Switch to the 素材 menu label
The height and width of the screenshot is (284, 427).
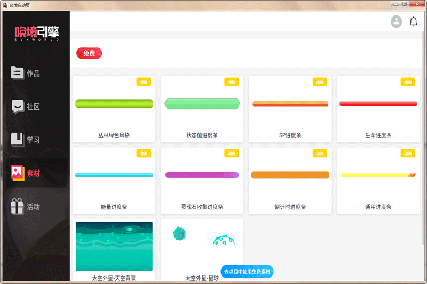tap(33, 173)
